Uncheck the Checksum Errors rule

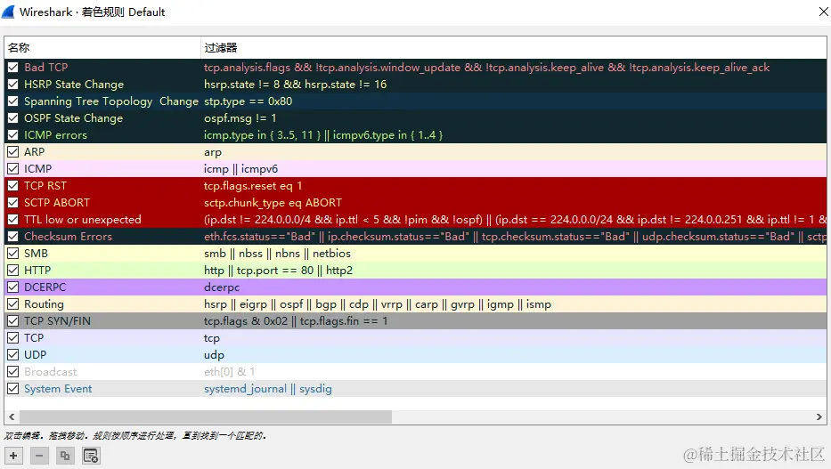pyautogui.click(x=13, y=237)
